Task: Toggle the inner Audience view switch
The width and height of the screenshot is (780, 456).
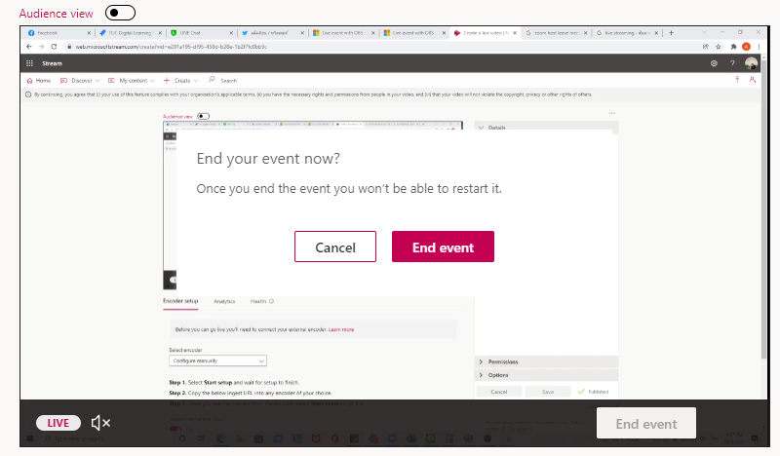Action: click(203, 116)
